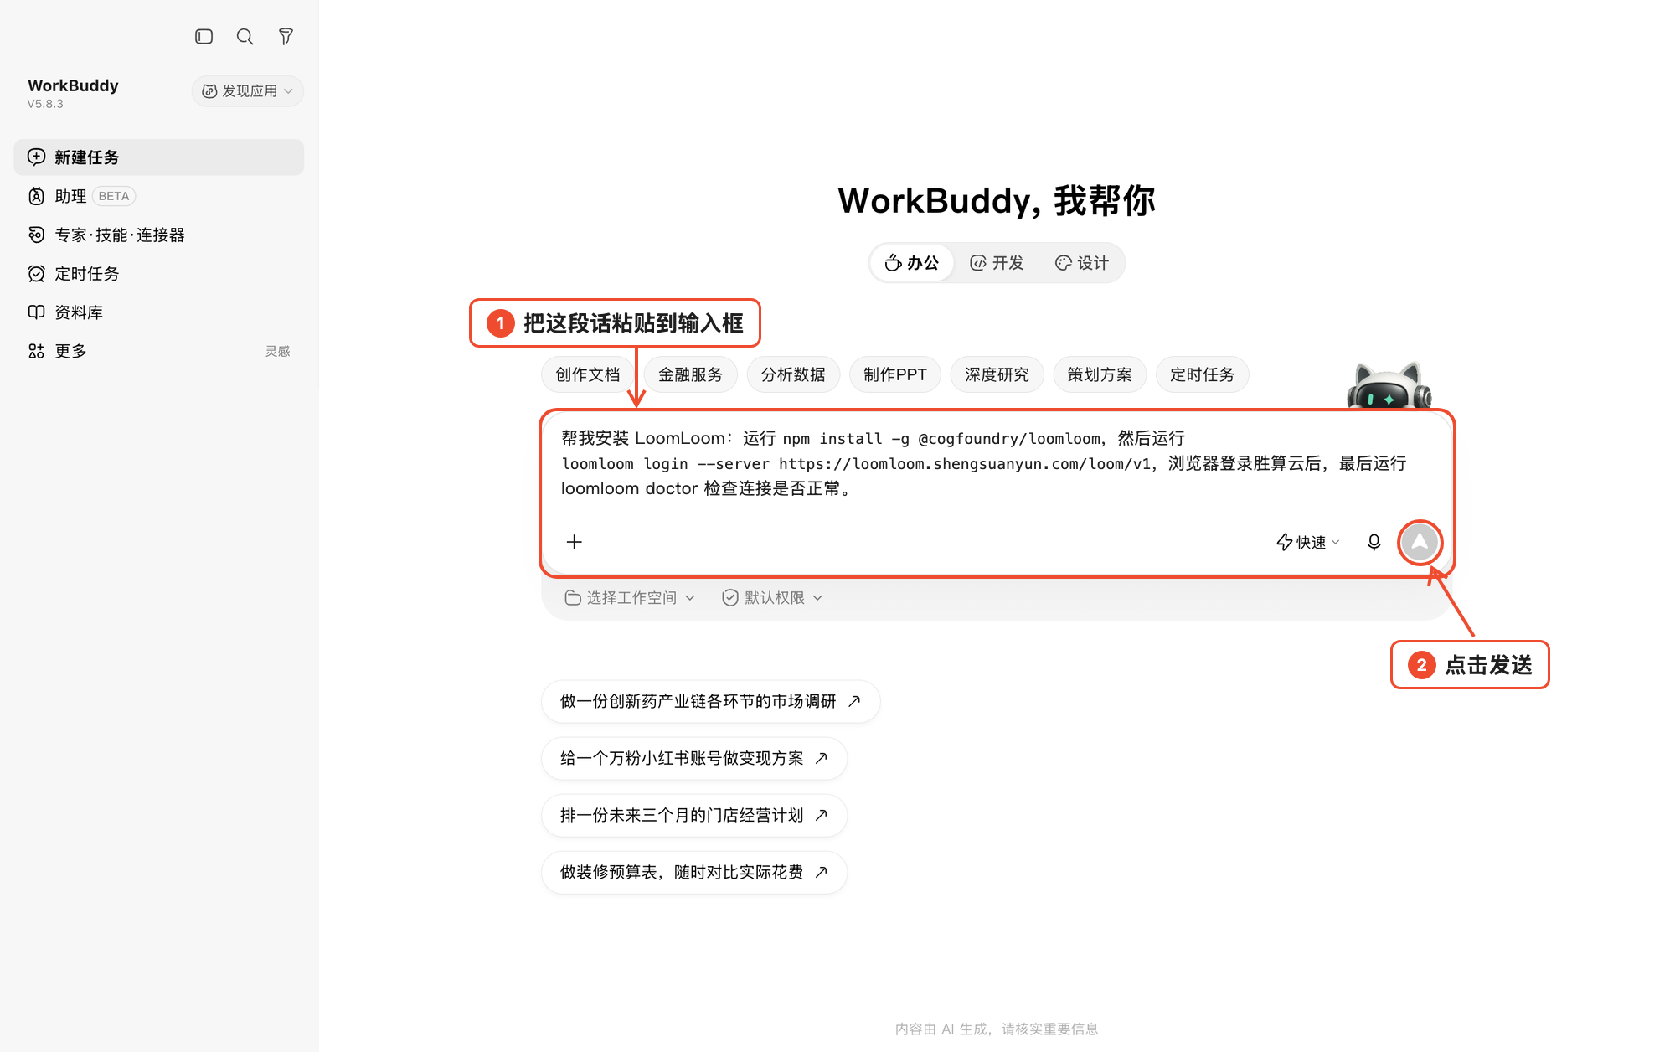The image size is (1675, 1052).
Task: Select 新建任务 in the sidebar
Action: [158, 157]
